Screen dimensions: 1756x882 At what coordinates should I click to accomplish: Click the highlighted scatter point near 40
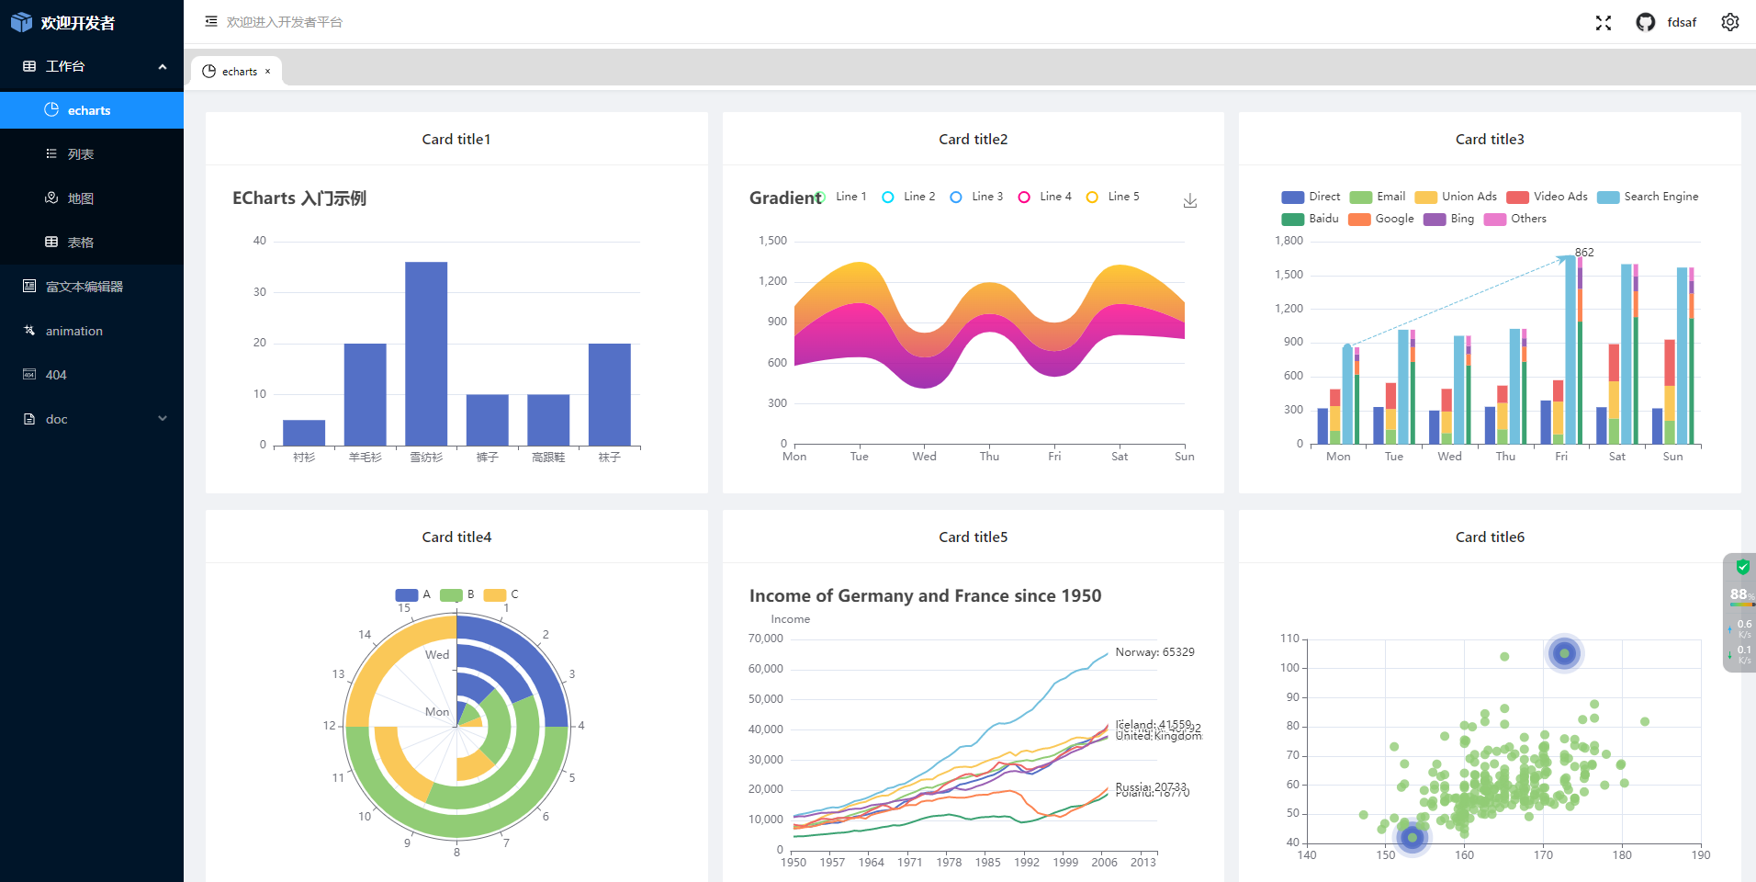[1413, 837]
